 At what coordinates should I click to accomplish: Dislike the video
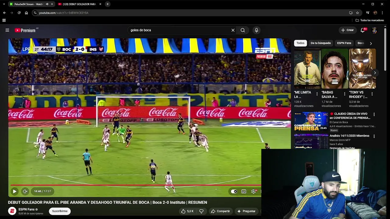click(x=201, y=211)
